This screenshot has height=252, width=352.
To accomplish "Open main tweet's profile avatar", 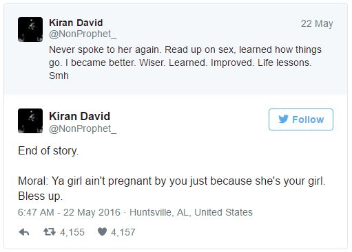I will tap(30, 121).
